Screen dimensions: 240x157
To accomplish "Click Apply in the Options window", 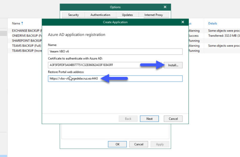I will click(160, 144).
